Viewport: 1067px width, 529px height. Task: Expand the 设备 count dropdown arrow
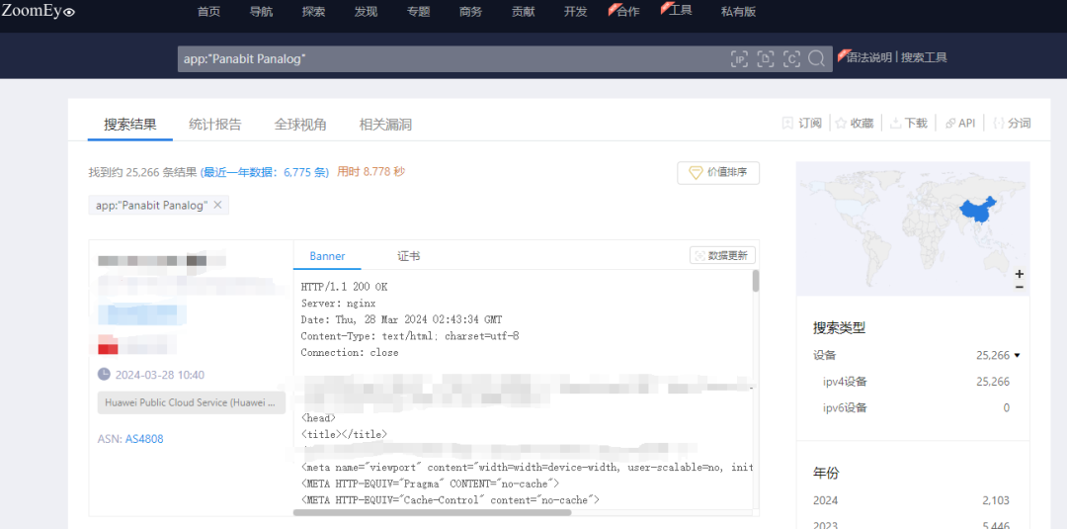(x=1018, y=355)
